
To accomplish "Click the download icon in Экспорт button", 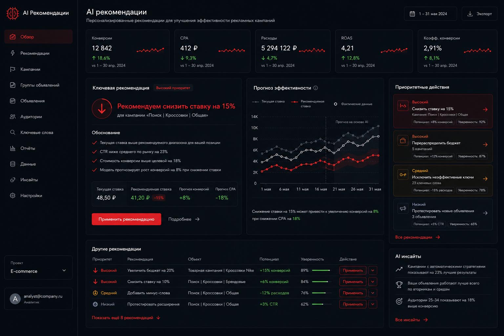I will [470, 14].
